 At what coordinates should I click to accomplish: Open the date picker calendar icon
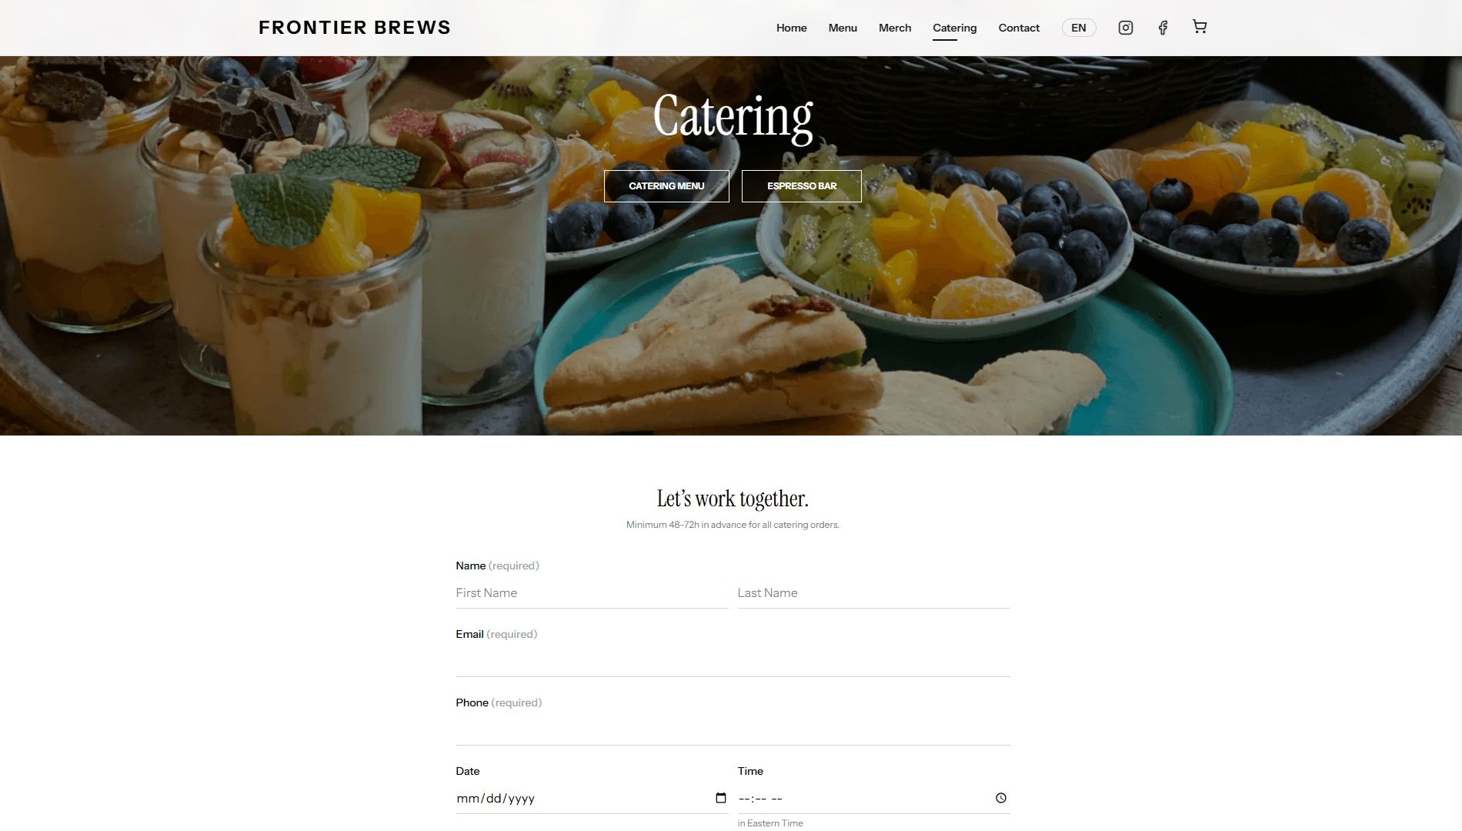coord(721,798)
